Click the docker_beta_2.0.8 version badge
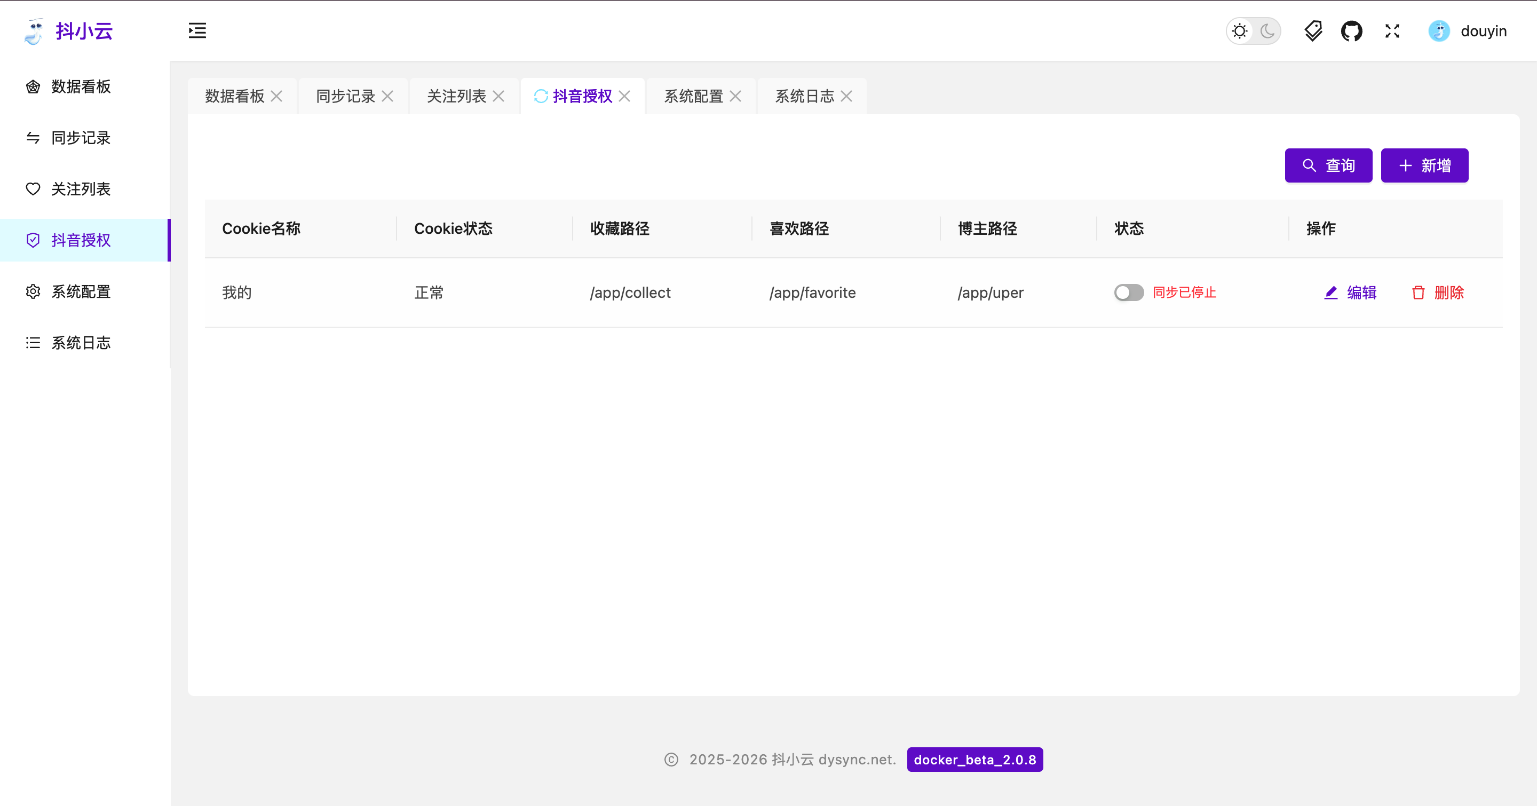Screen dimensions: 1537x806 click(975, 760)
